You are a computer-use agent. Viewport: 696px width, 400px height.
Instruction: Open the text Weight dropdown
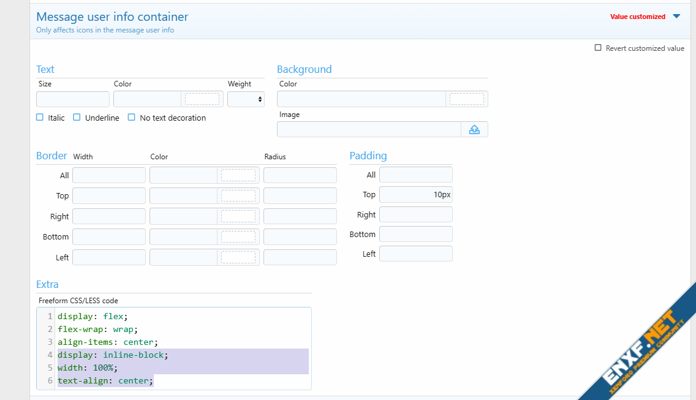tap(246, 99)
